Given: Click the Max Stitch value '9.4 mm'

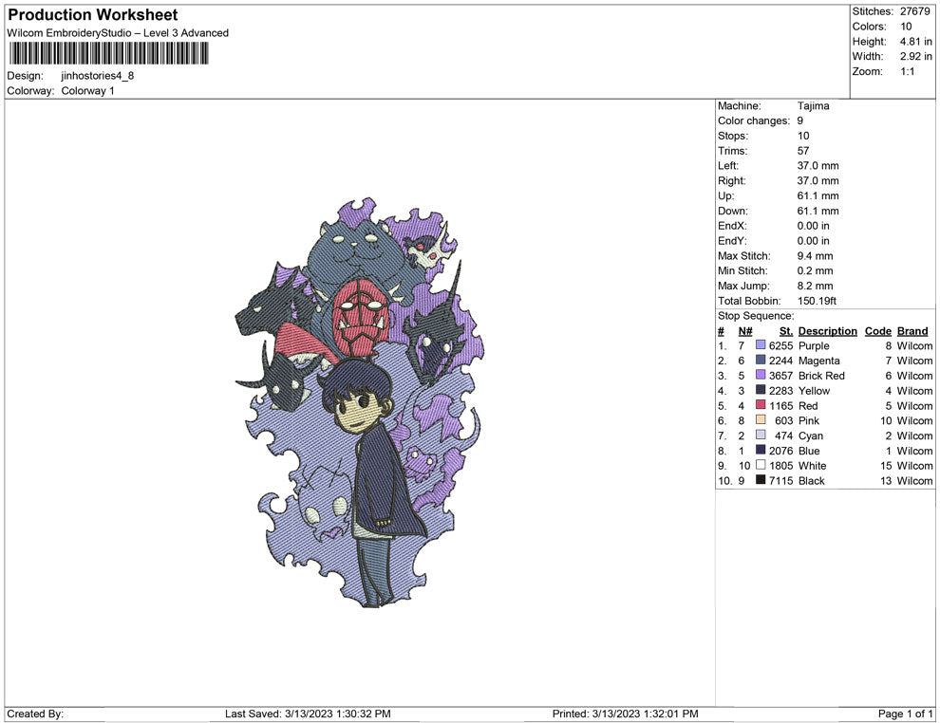Looking at the screenshot, I should [815, 256].
